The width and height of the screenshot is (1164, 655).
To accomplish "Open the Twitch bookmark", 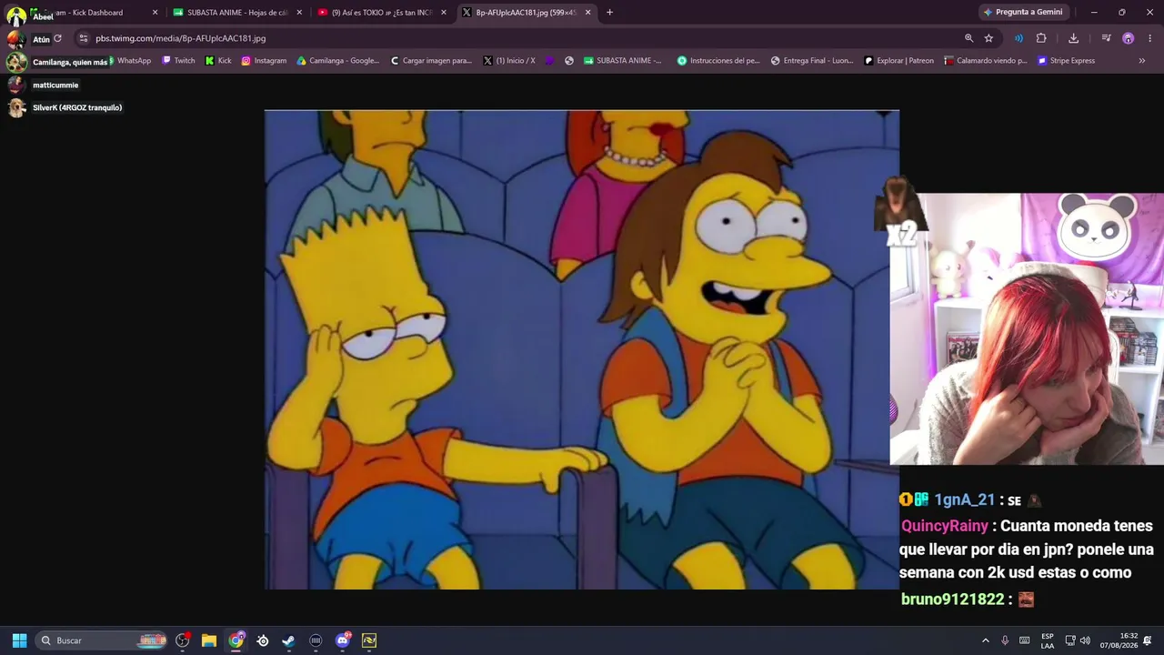I will click(x=178, y=61).
